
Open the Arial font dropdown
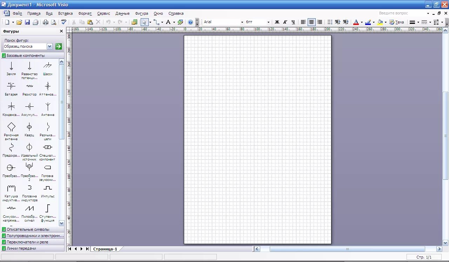(242, 22)
